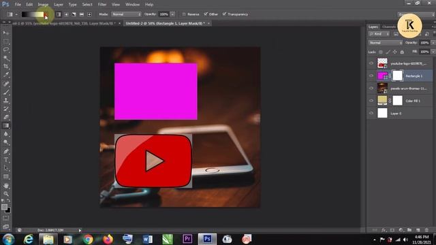The height and width of the screenshot is (245, 436).
Task: Toggle Lock image pixels
Action: click(x=388, y=52)
